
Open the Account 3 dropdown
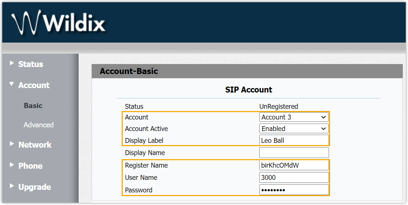(x=294, y=117)
